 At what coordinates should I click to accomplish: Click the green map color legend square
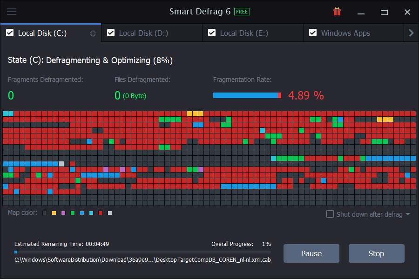73,213
